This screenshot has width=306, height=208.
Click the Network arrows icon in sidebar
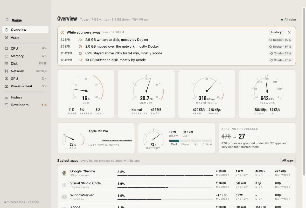click(x=6, y=71)
